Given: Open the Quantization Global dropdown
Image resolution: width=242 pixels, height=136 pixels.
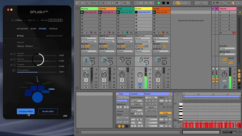Looking at the screenshot, I should click(137, 110).
